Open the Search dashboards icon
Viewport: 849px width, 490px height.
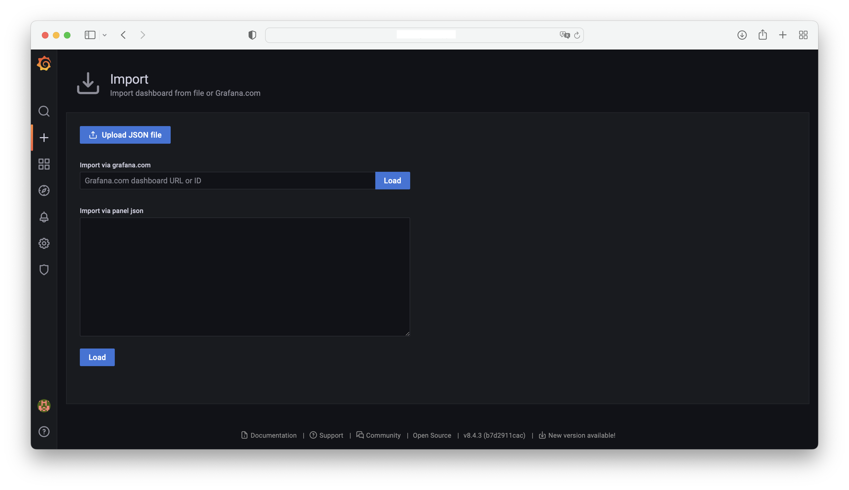(44, 111)
